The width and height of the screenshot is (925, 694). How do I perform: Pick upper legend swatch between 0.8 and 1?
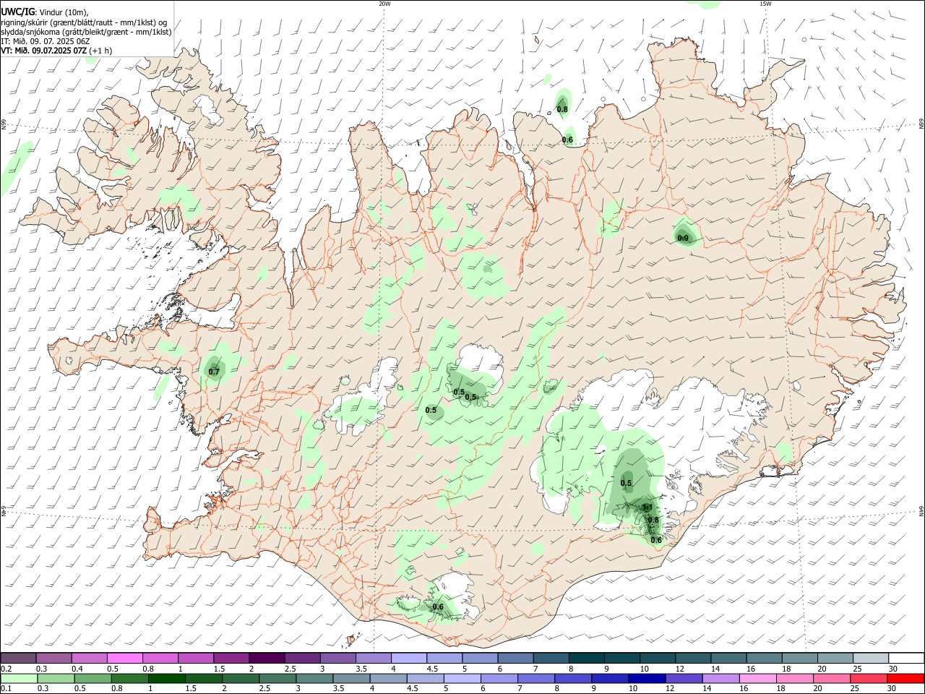(x=160, y=658)
